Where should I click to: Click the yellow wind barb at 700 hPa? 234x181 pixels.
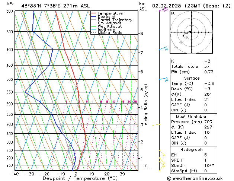tap(157, 124)
